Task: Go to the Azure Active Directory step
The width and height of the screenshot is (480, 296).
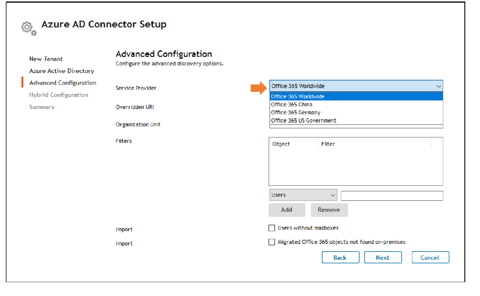Action: [x=62, y=71]
